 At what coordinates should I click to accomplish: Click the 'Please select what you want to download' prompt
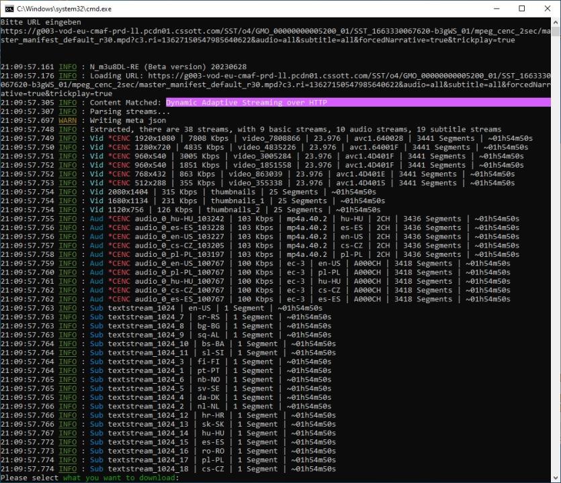(x=89, y=478)
